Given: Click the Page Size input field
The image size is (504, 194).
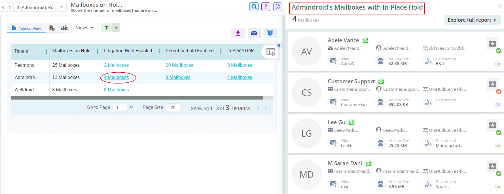Looking at the screenshot, I should click(173, 107).
